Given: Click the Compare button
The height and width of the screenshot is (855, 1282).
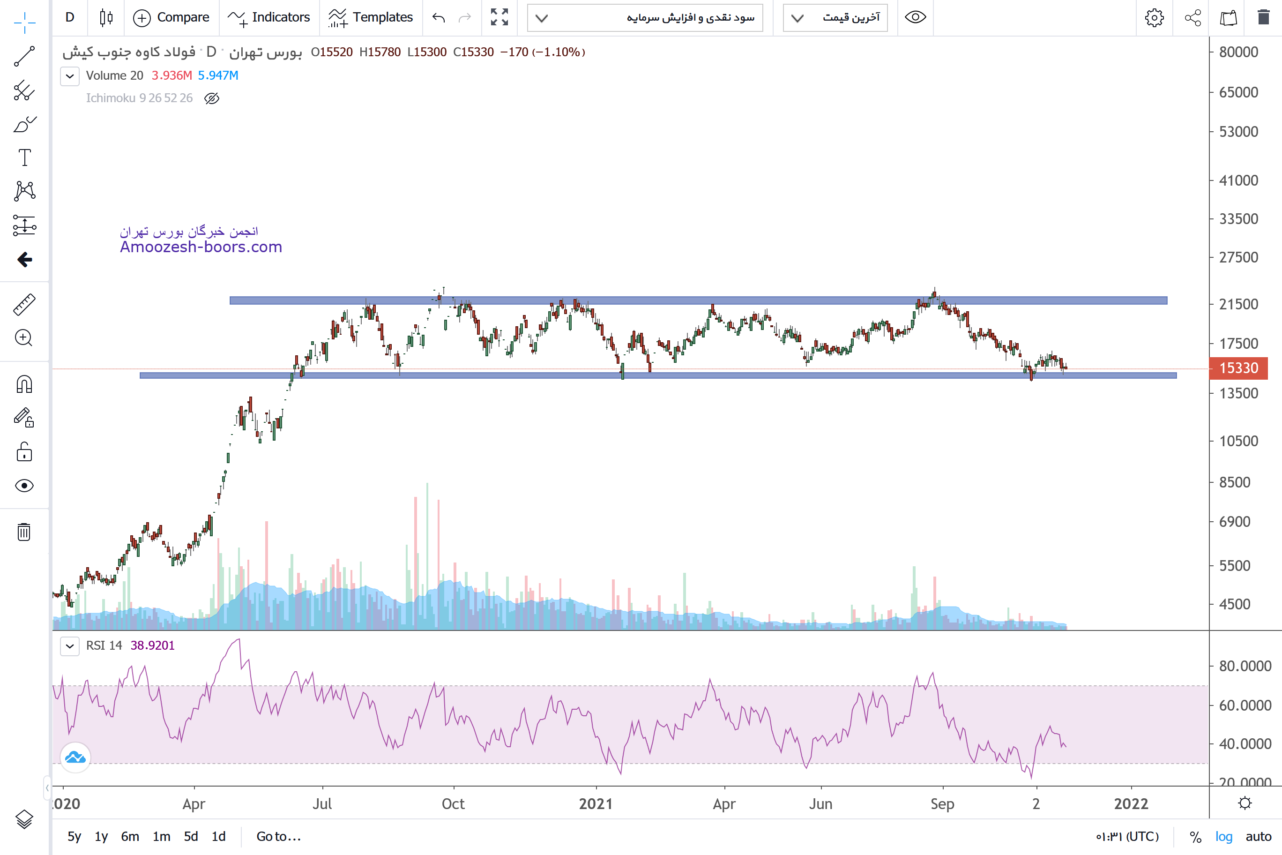Looking at the screenshot, I should 171,17.
